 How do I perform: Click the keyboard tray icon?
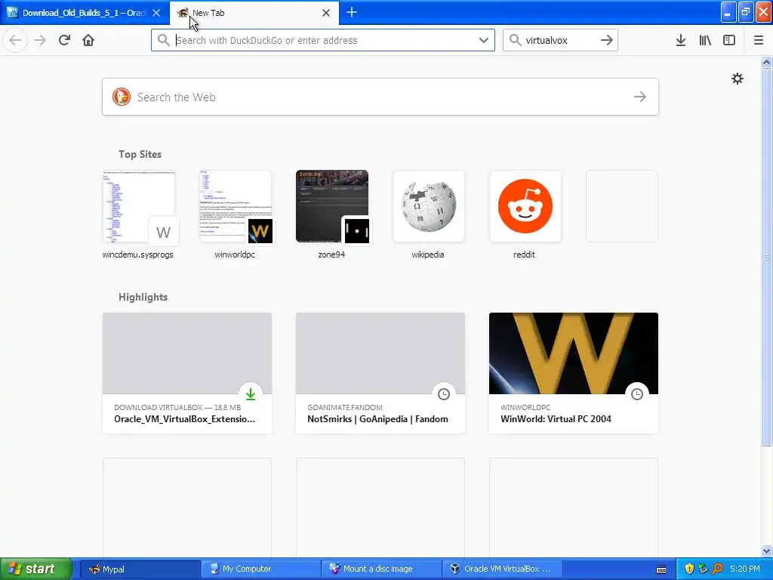pos(661,569)
